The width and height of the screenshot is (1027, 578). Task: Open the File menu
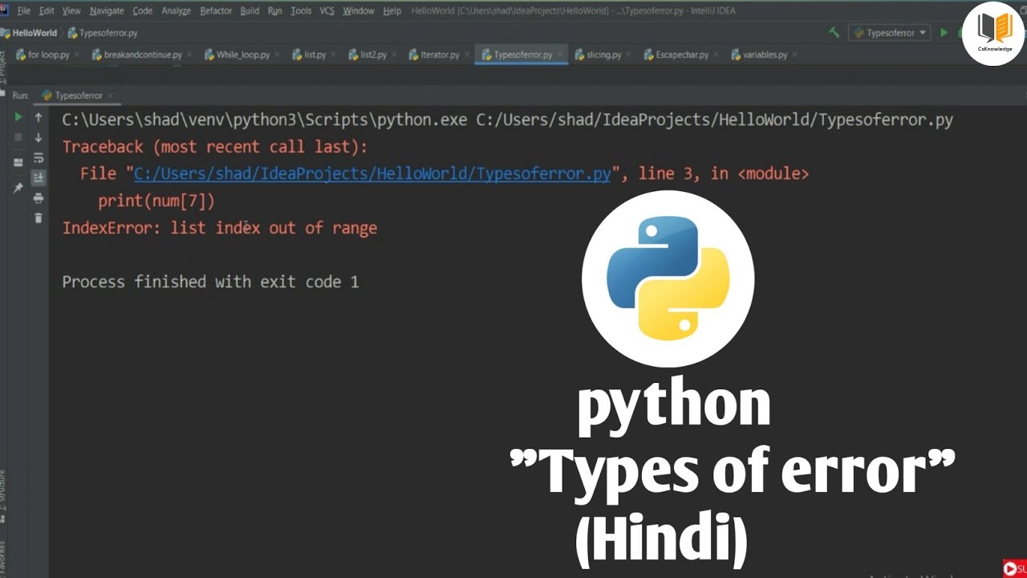pos(22,11)
